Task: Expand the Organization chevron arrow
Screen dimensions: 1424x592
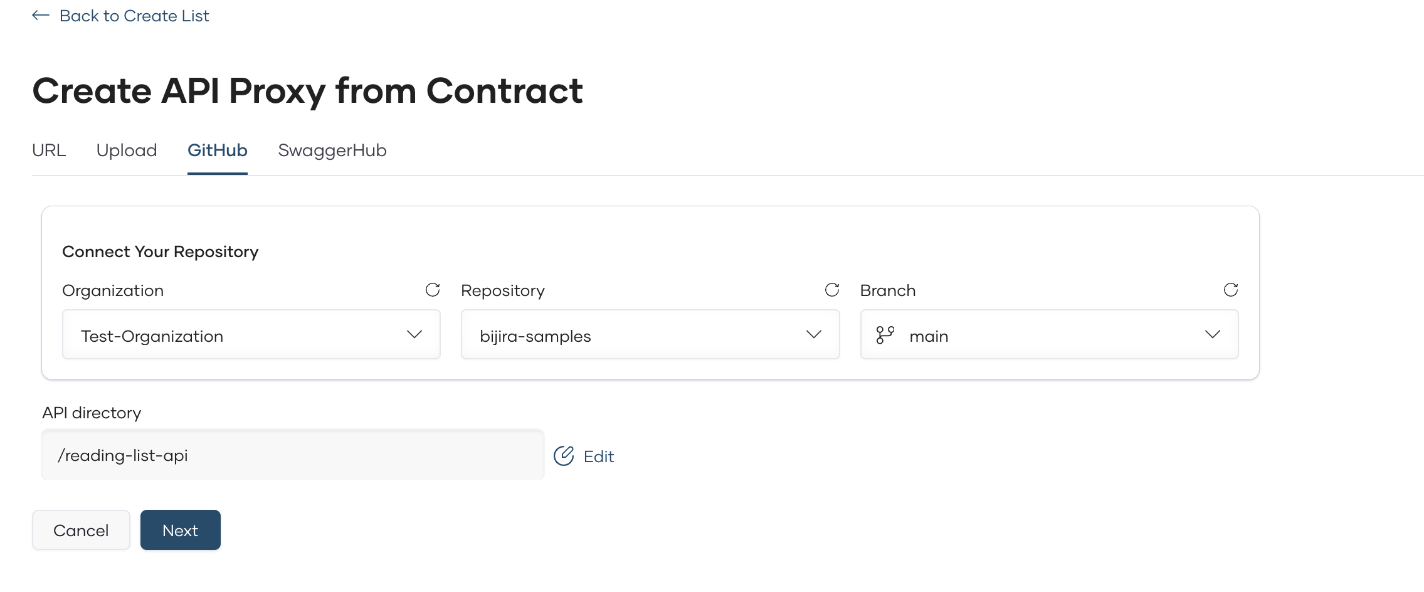Action: [x=414, y=334]
